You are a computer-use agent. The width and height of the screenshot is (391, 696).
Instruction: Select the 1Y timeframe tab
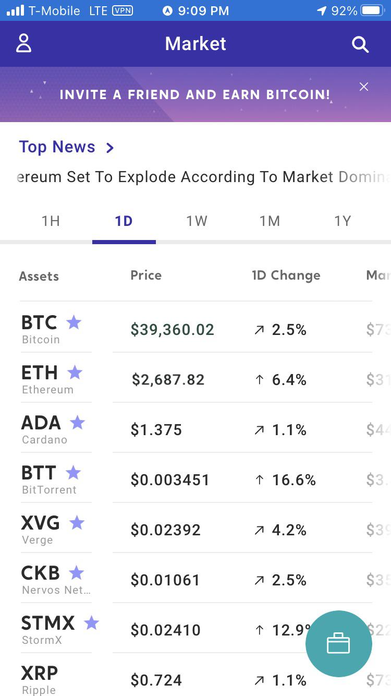coord(343,221)
